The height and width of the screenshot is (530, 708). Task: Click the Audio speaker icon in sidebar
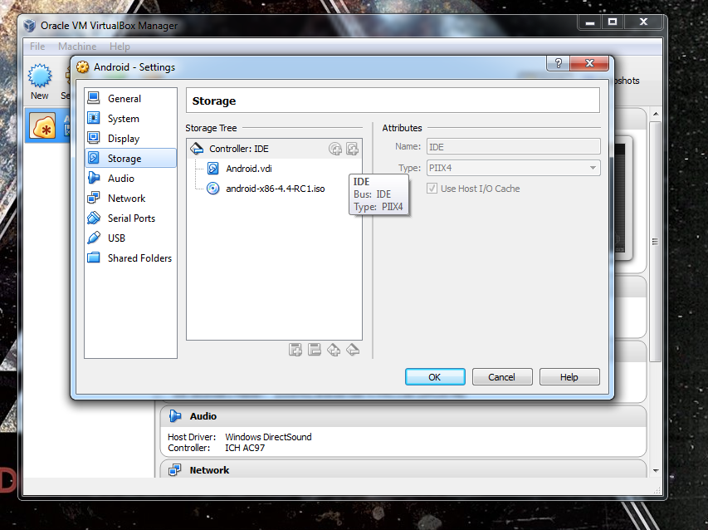[x=94, y=178]
